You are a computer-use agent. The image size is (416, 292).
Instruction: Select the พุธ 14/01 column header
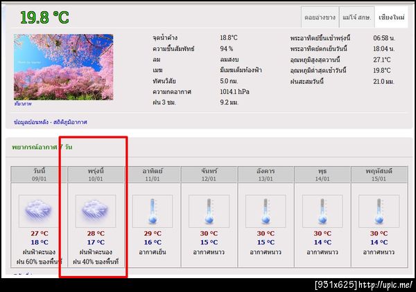coord(322,174)
